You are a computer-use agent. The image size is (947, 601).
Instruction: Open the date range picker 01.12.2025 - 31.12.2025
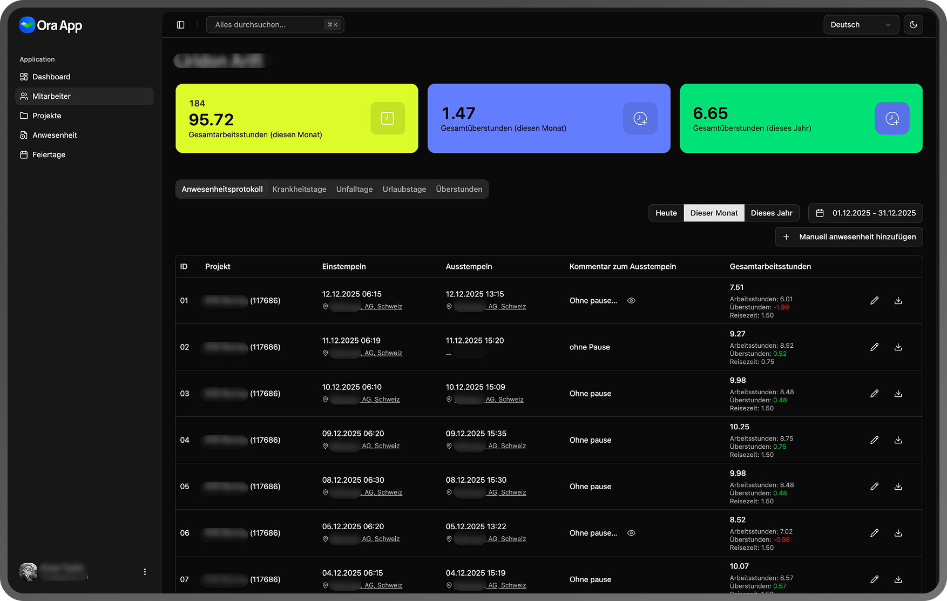click(x=865, y=213)
